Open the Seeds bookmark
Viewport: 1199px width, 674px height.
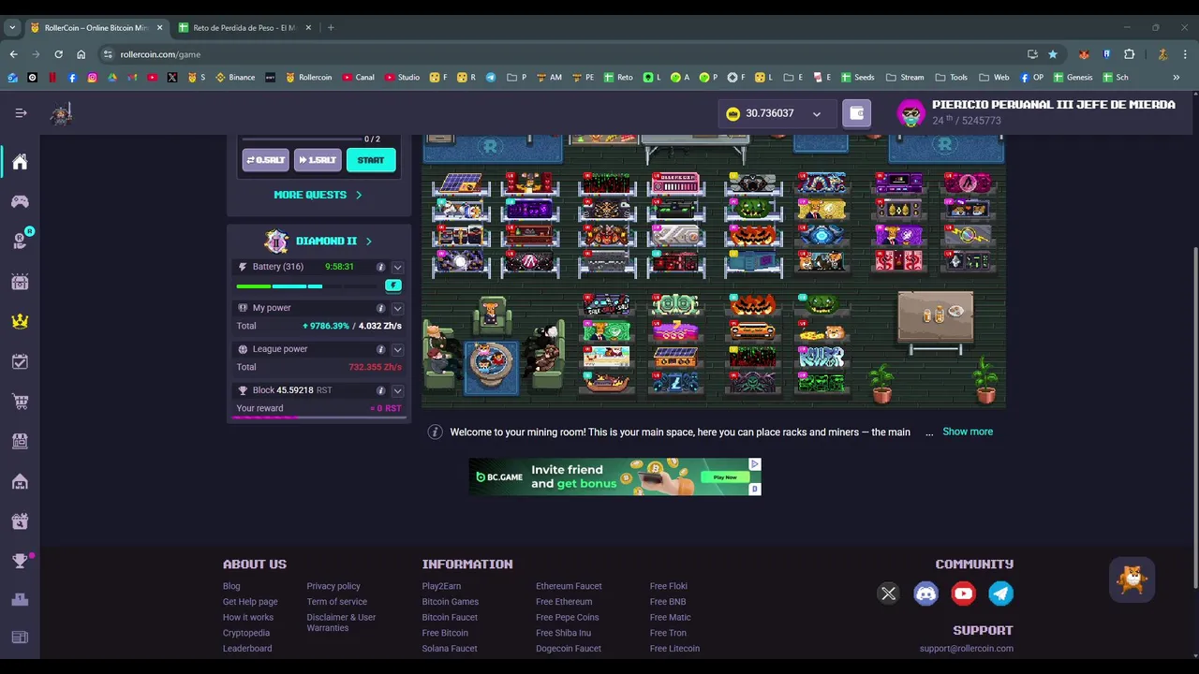[x=857, y=78]
